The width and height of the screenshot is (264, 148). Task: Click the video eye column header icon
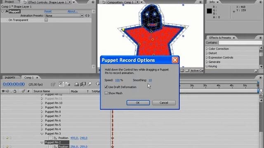(x=3, y=91)
